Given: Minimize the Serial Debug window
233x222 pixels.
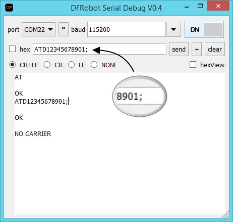Looking at the screenshot, I should 187,7.
